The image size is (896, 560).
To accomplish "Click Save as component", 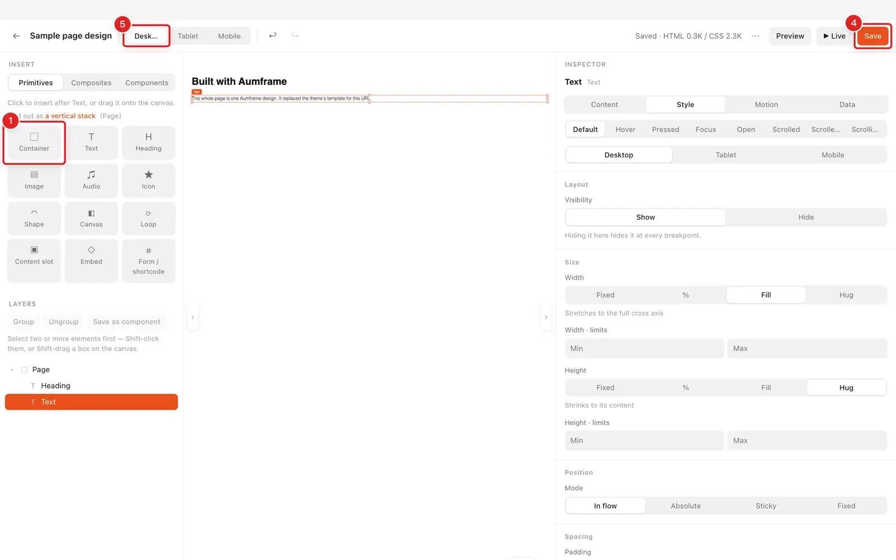I will tap(127, 322).
